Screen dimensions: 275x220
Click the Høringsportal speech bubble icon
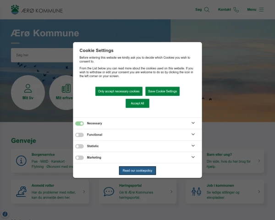(109, 192)
